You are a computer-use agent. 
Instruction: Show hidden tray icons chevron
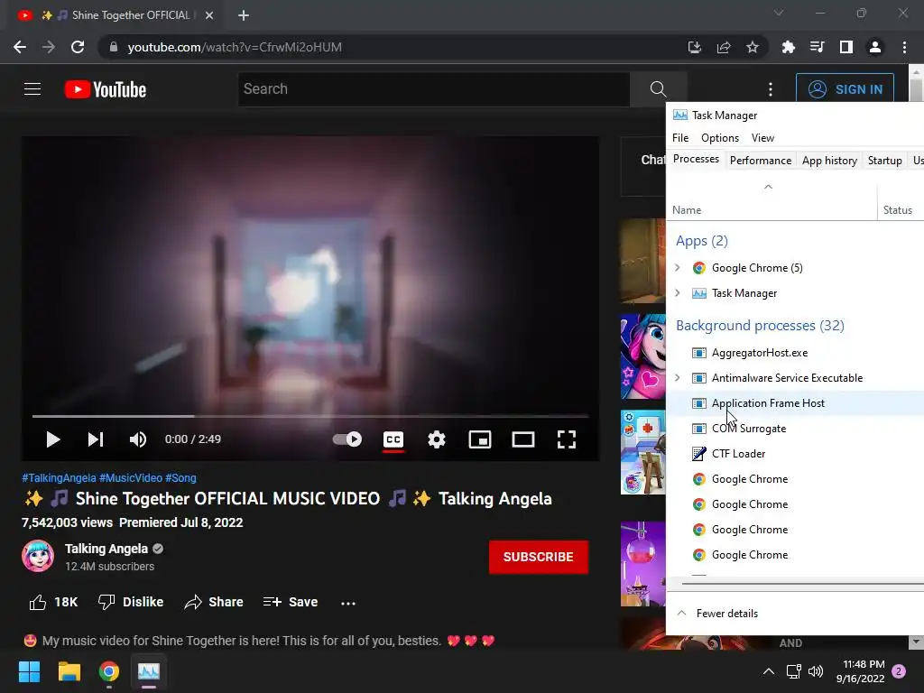pyautogui.click(x=769, y=671)
